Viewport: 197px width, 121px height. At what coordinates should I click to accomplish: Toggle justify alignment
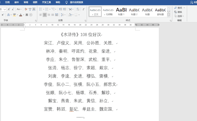point(53,15)
